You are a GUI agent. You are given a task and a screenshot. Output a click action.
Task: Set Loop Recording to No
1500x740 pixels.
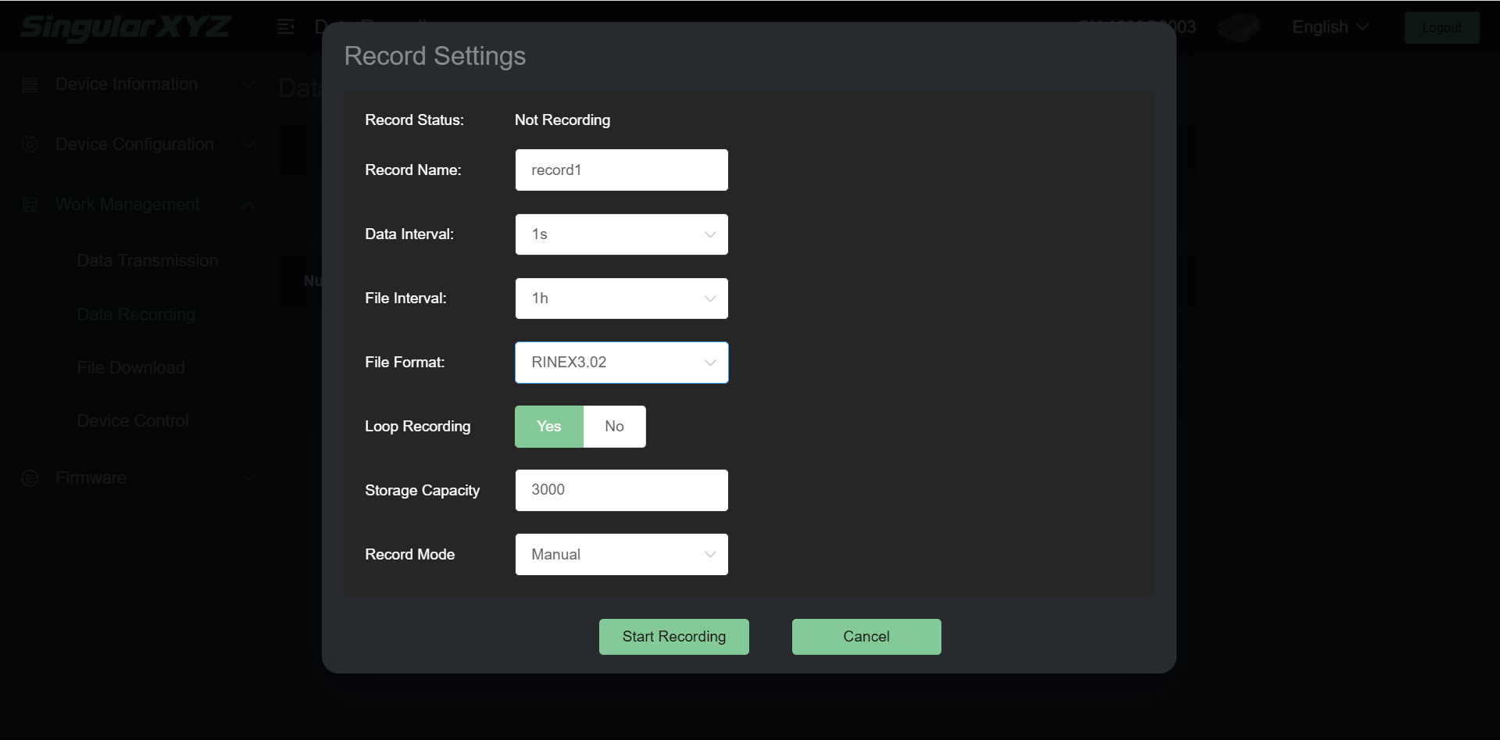click(x=614, y=427)
